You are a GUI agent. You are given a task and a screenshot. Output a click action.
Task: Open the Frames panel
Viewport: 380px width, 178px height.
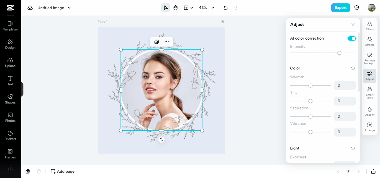[x=10, y=154]
